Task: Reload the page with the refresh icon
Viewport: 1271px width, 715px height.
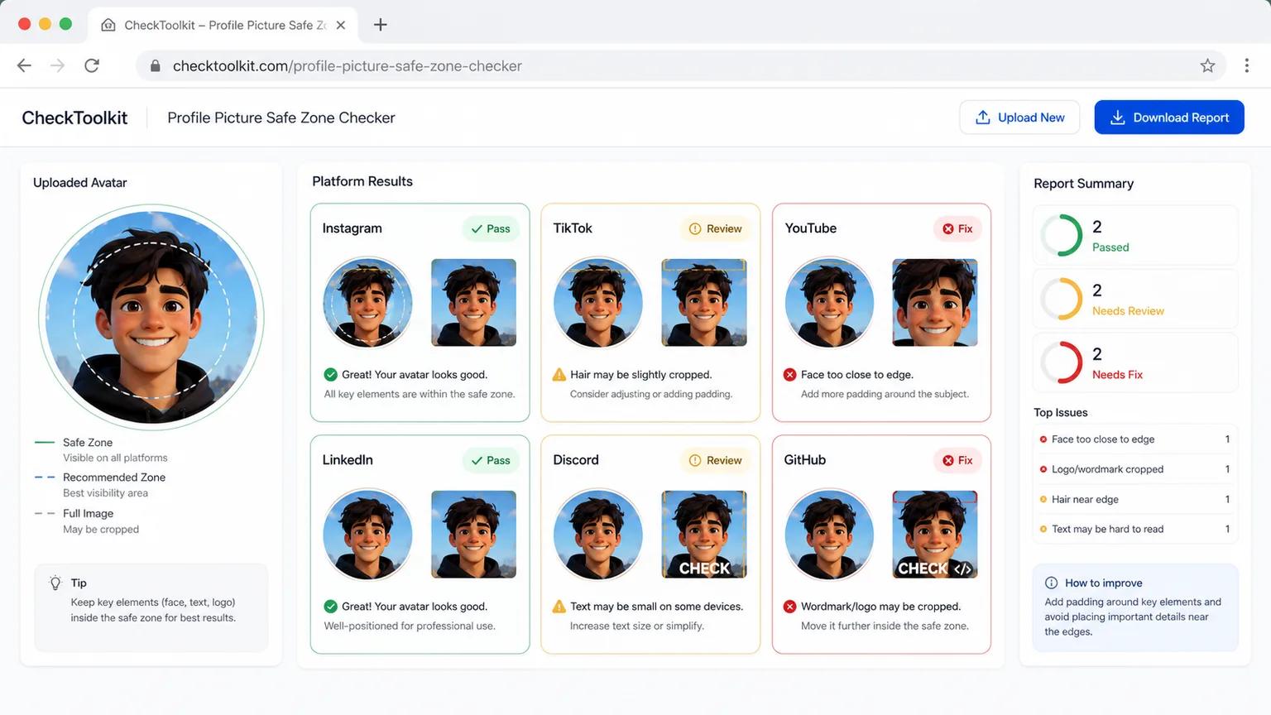Action: [92, 66]
